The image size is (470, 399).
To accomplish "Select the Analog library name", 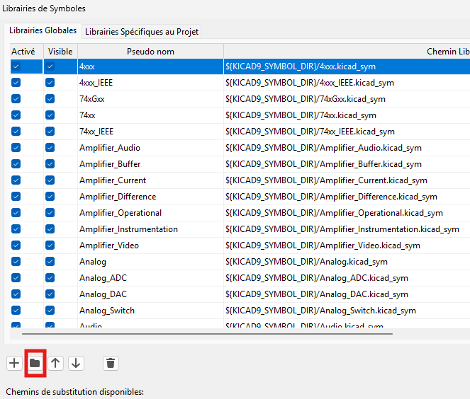I will 150,262.
